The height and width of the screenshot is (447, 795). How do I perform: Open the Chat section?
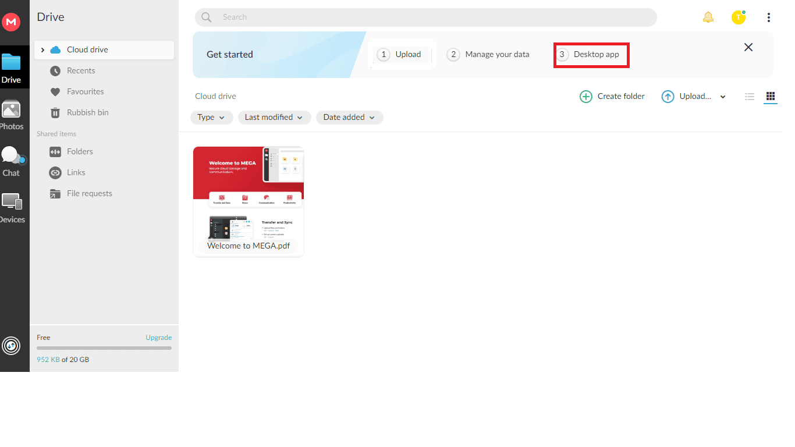point(11,161)
